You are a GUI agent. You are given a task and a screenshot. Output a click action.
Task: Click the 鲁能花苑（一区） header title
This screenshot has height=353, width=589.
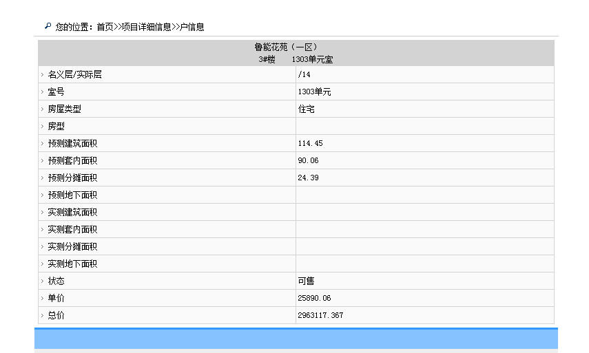[x=287, y=47]
